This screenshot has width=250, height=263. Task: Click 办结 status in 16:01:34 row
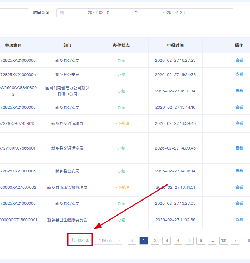click(121, 91)
